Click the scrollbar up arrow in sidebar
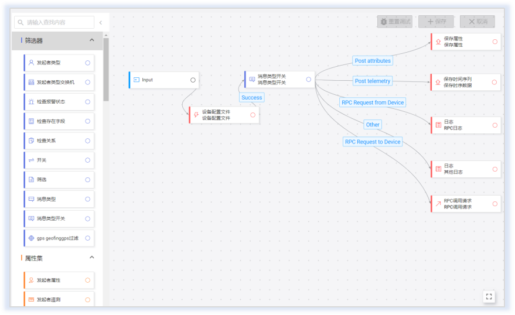Screen dimensions: 515x315 [106, 35]
